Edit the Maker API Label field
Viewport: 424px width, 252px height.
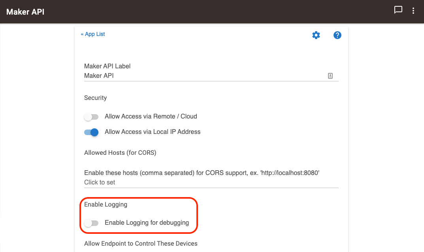[x=211, y=76]
